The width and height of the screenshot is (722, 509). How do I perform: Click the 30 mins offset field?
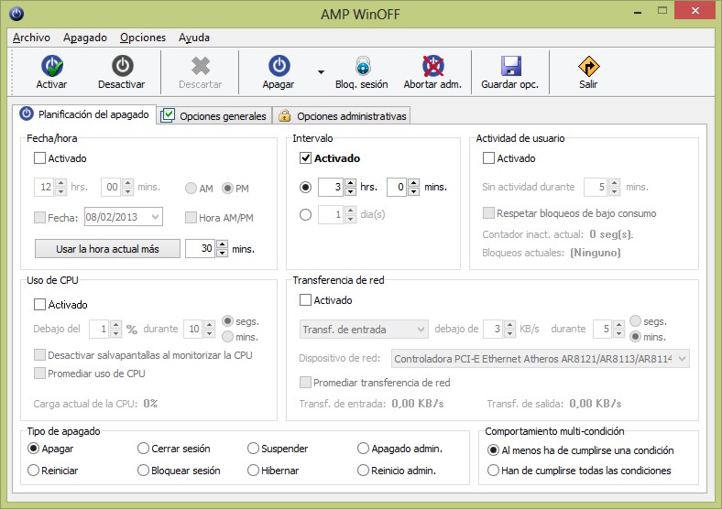pos(201,248)
